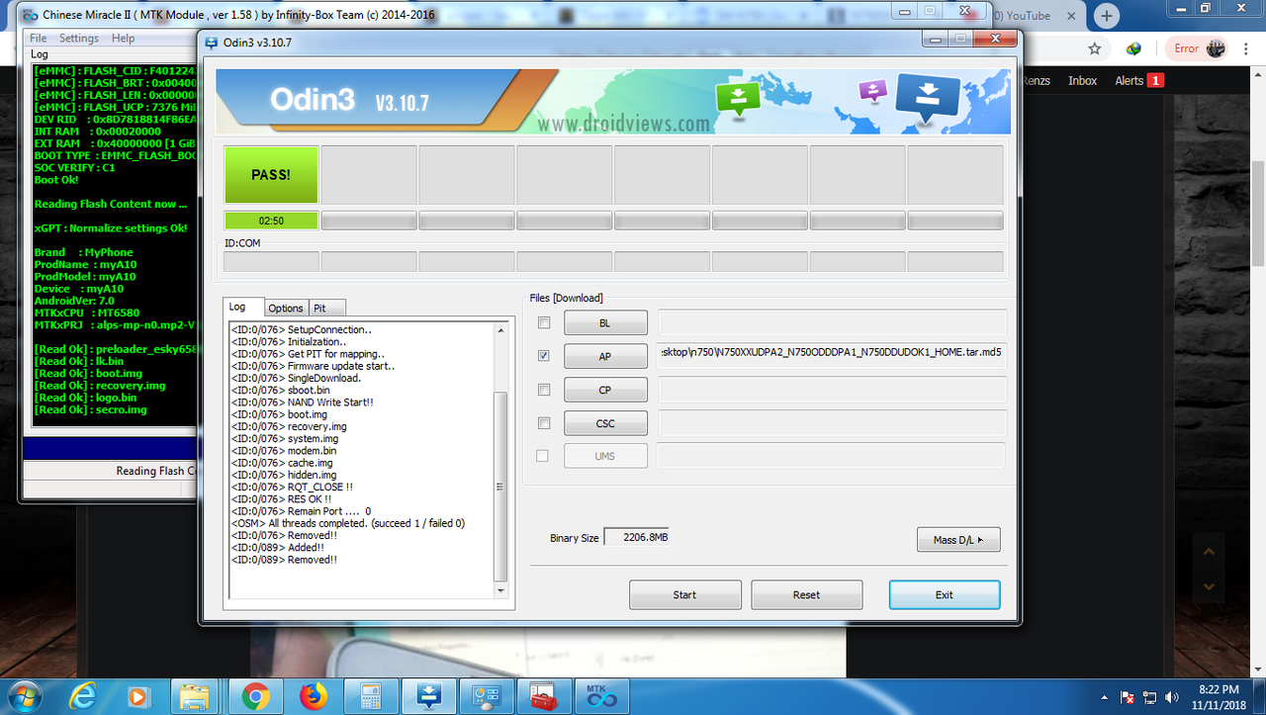The height and width of the screenshot is (715, 1266).
Task: Click the 02:50 progress bar
Action: [271, 221]
